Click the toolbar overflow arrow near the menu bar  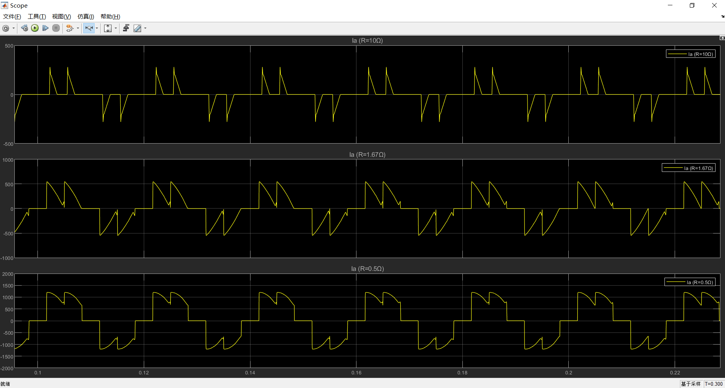coord(722,17)
